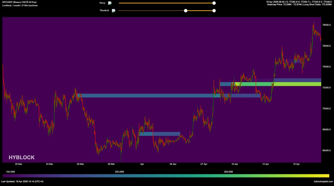Image resolution: width=334 pixels, height=186 pixels.
Task: Click the 76000.0 price axis label
Action: tap(326, 46)
